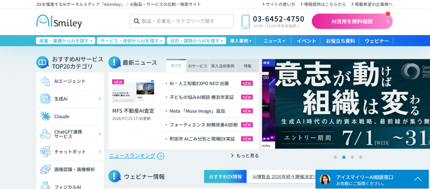Expand the 生成AI category chevron
Screen dimensions: 430x189
coord(100,99)
